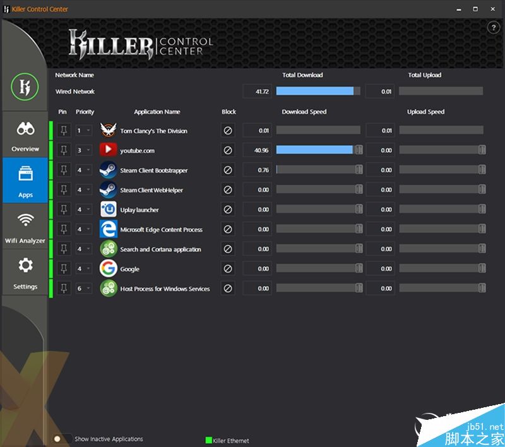
Task: Click Steam Client WebHelper icon
Action: pos(108,189)
